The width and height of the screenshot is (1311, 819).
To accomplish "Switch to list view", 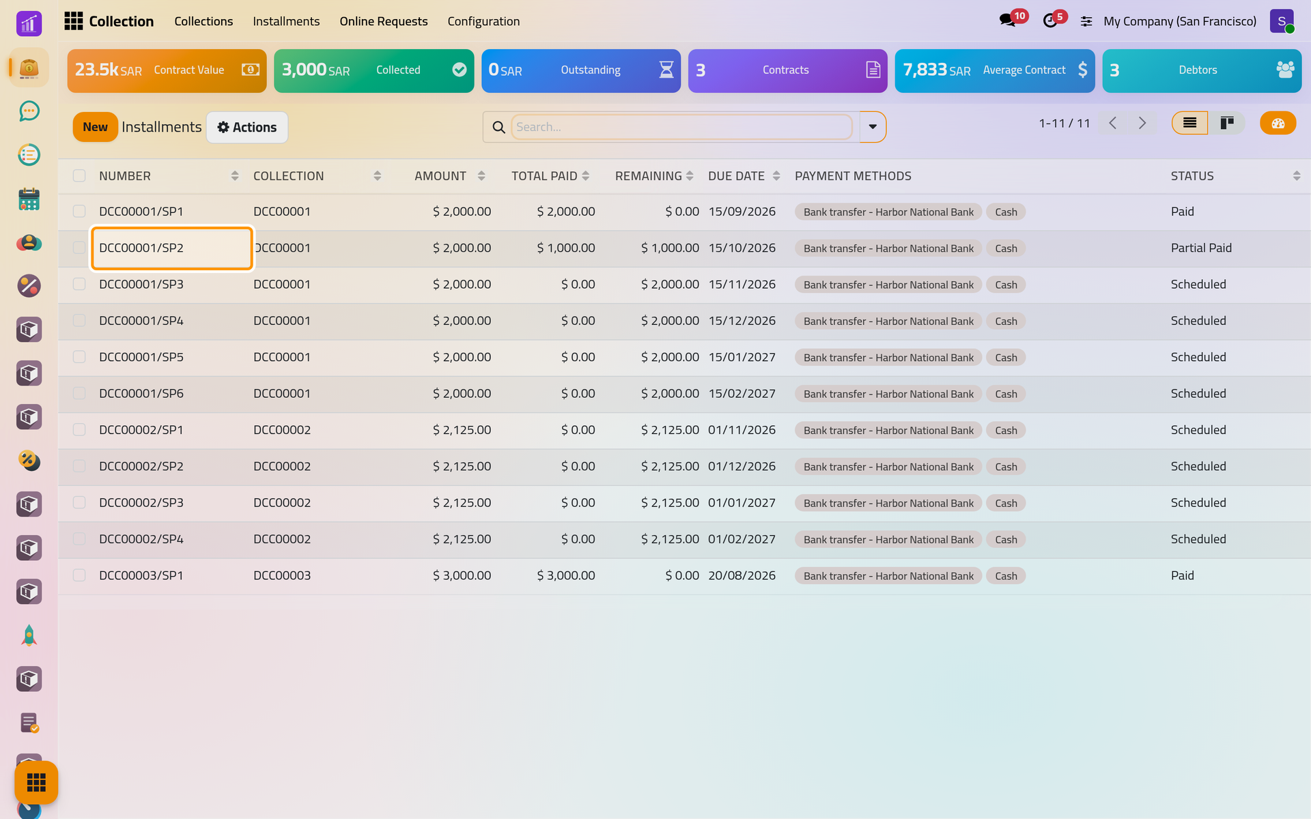I will point(1189,123).
